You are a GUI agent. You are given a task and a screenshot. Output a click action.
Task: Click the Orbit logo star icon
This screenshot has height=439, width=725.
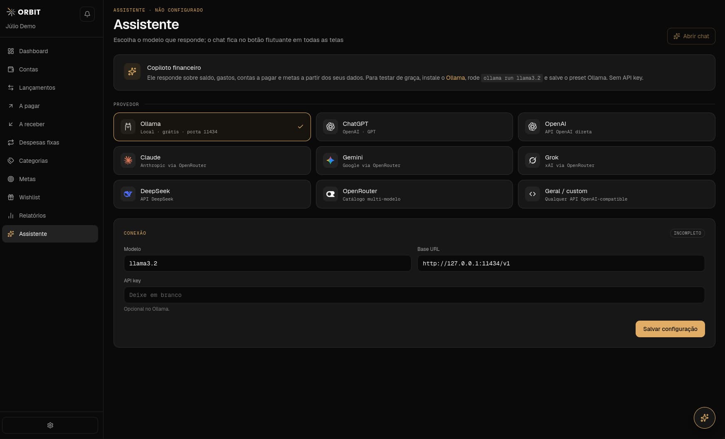tap(11, 12)
